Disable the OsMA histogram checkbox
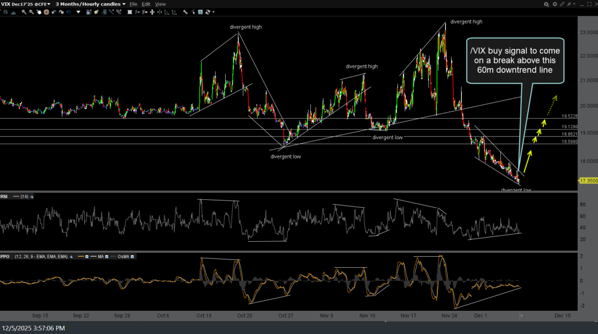 132,257
